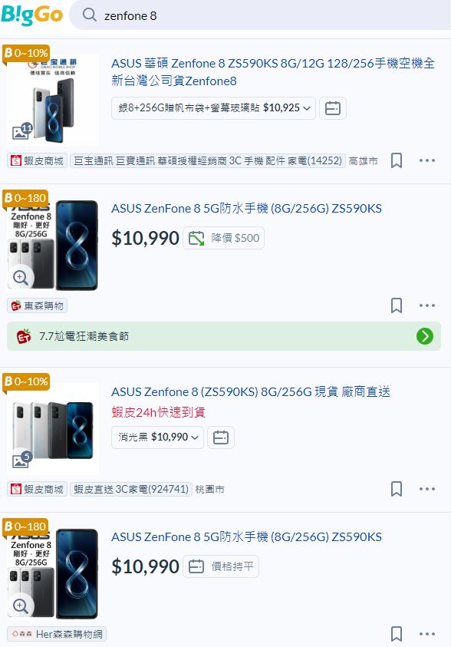Bookmark the 東森購物 Zenfone 8 listing
The height and width of the screenshot is (647, 451).
tap(397, 305)
